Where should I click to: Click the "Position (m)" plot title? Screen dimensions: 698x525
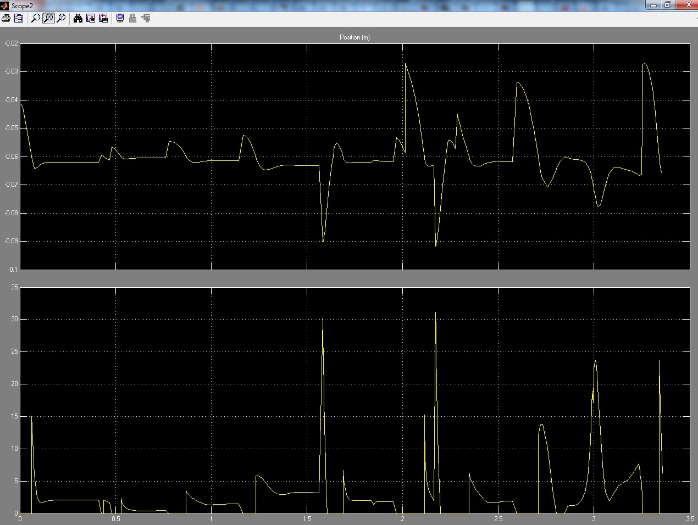(354, 37)
